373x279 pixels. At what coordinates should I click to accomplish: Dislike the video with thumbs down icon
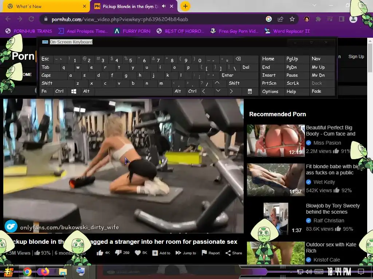coord(118,253)
